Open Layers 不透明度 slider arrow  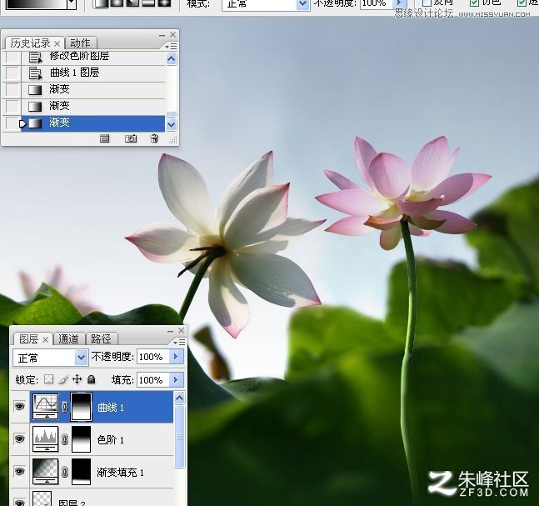point(176,356)
